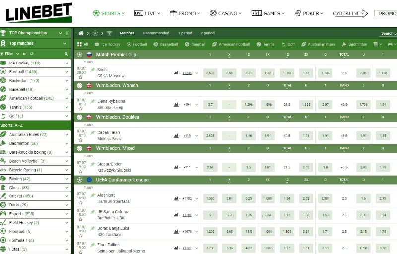Screen dimensions: 397x254
Task: Go to CYBERLINE link
Action: [x=350, y=13]
